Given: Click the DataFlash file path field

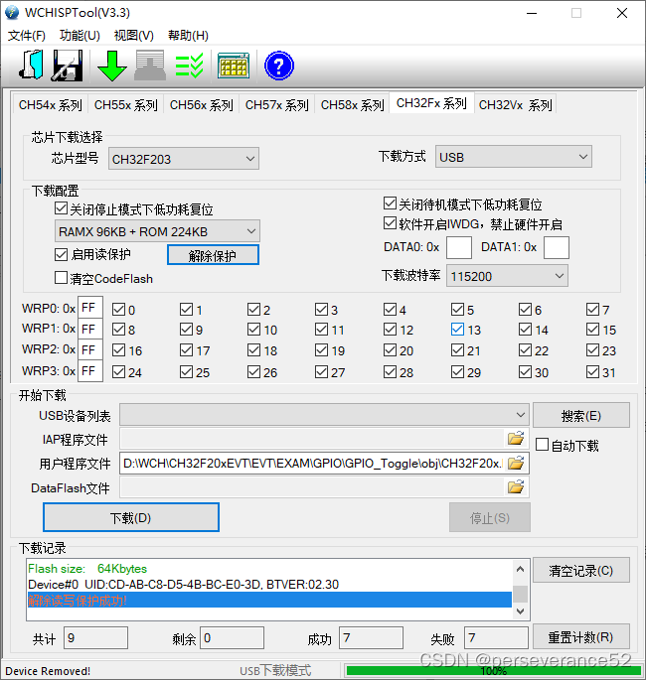Looking at the screenshot, I should (313, 487).
